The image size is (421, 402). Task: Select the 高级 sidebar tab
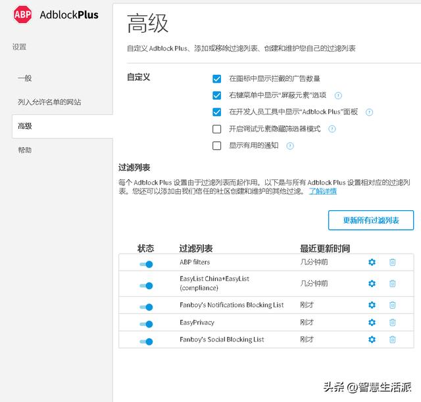(x=62, y=126)
